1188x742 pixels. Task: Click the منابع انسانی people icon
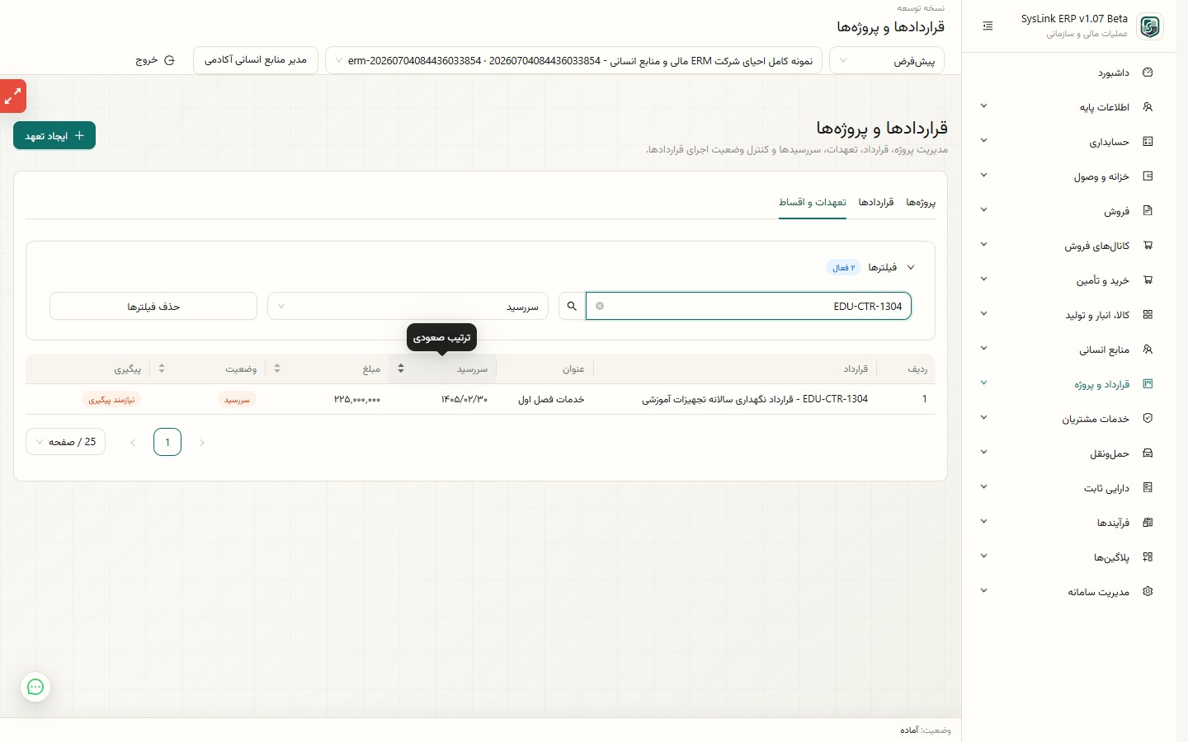click(1148, 350)
